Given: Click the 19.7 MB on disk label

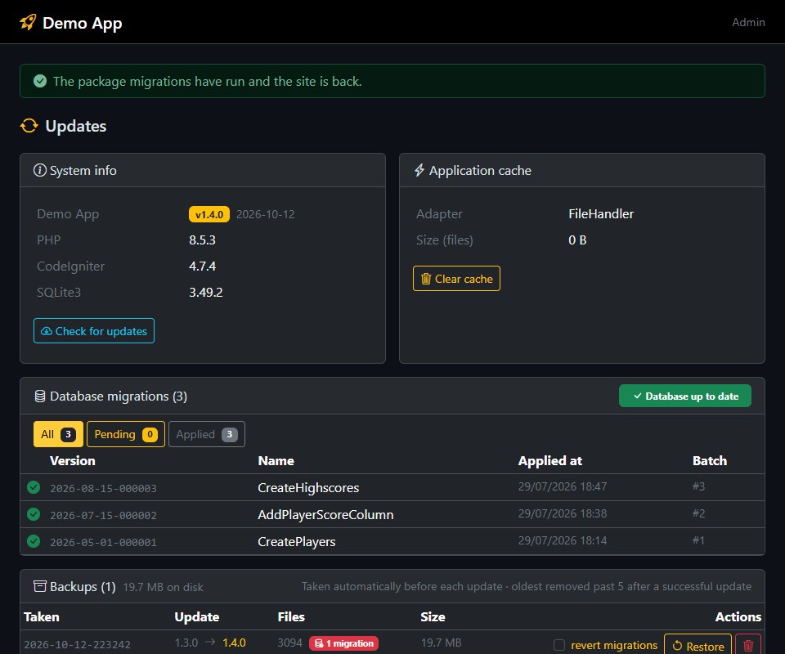Looking at the screenshot, I should coord(164,587).
